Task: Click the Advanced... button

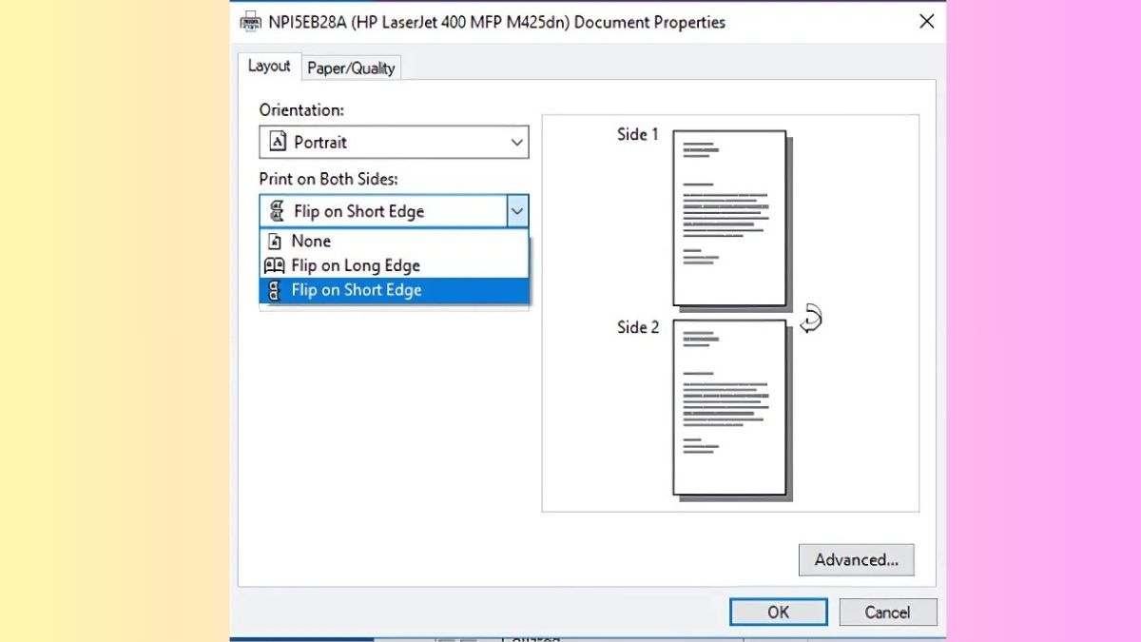Action: [x=856, y=559]
